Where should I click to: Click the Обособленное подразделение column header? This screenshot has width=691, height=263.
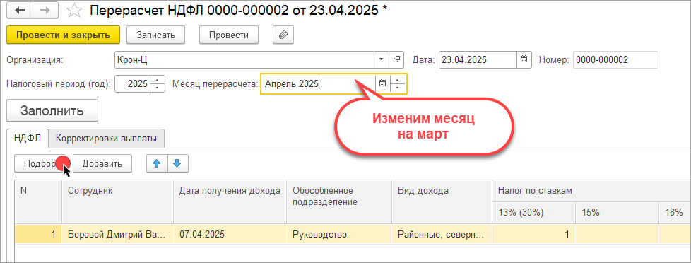tap(339, 201)
